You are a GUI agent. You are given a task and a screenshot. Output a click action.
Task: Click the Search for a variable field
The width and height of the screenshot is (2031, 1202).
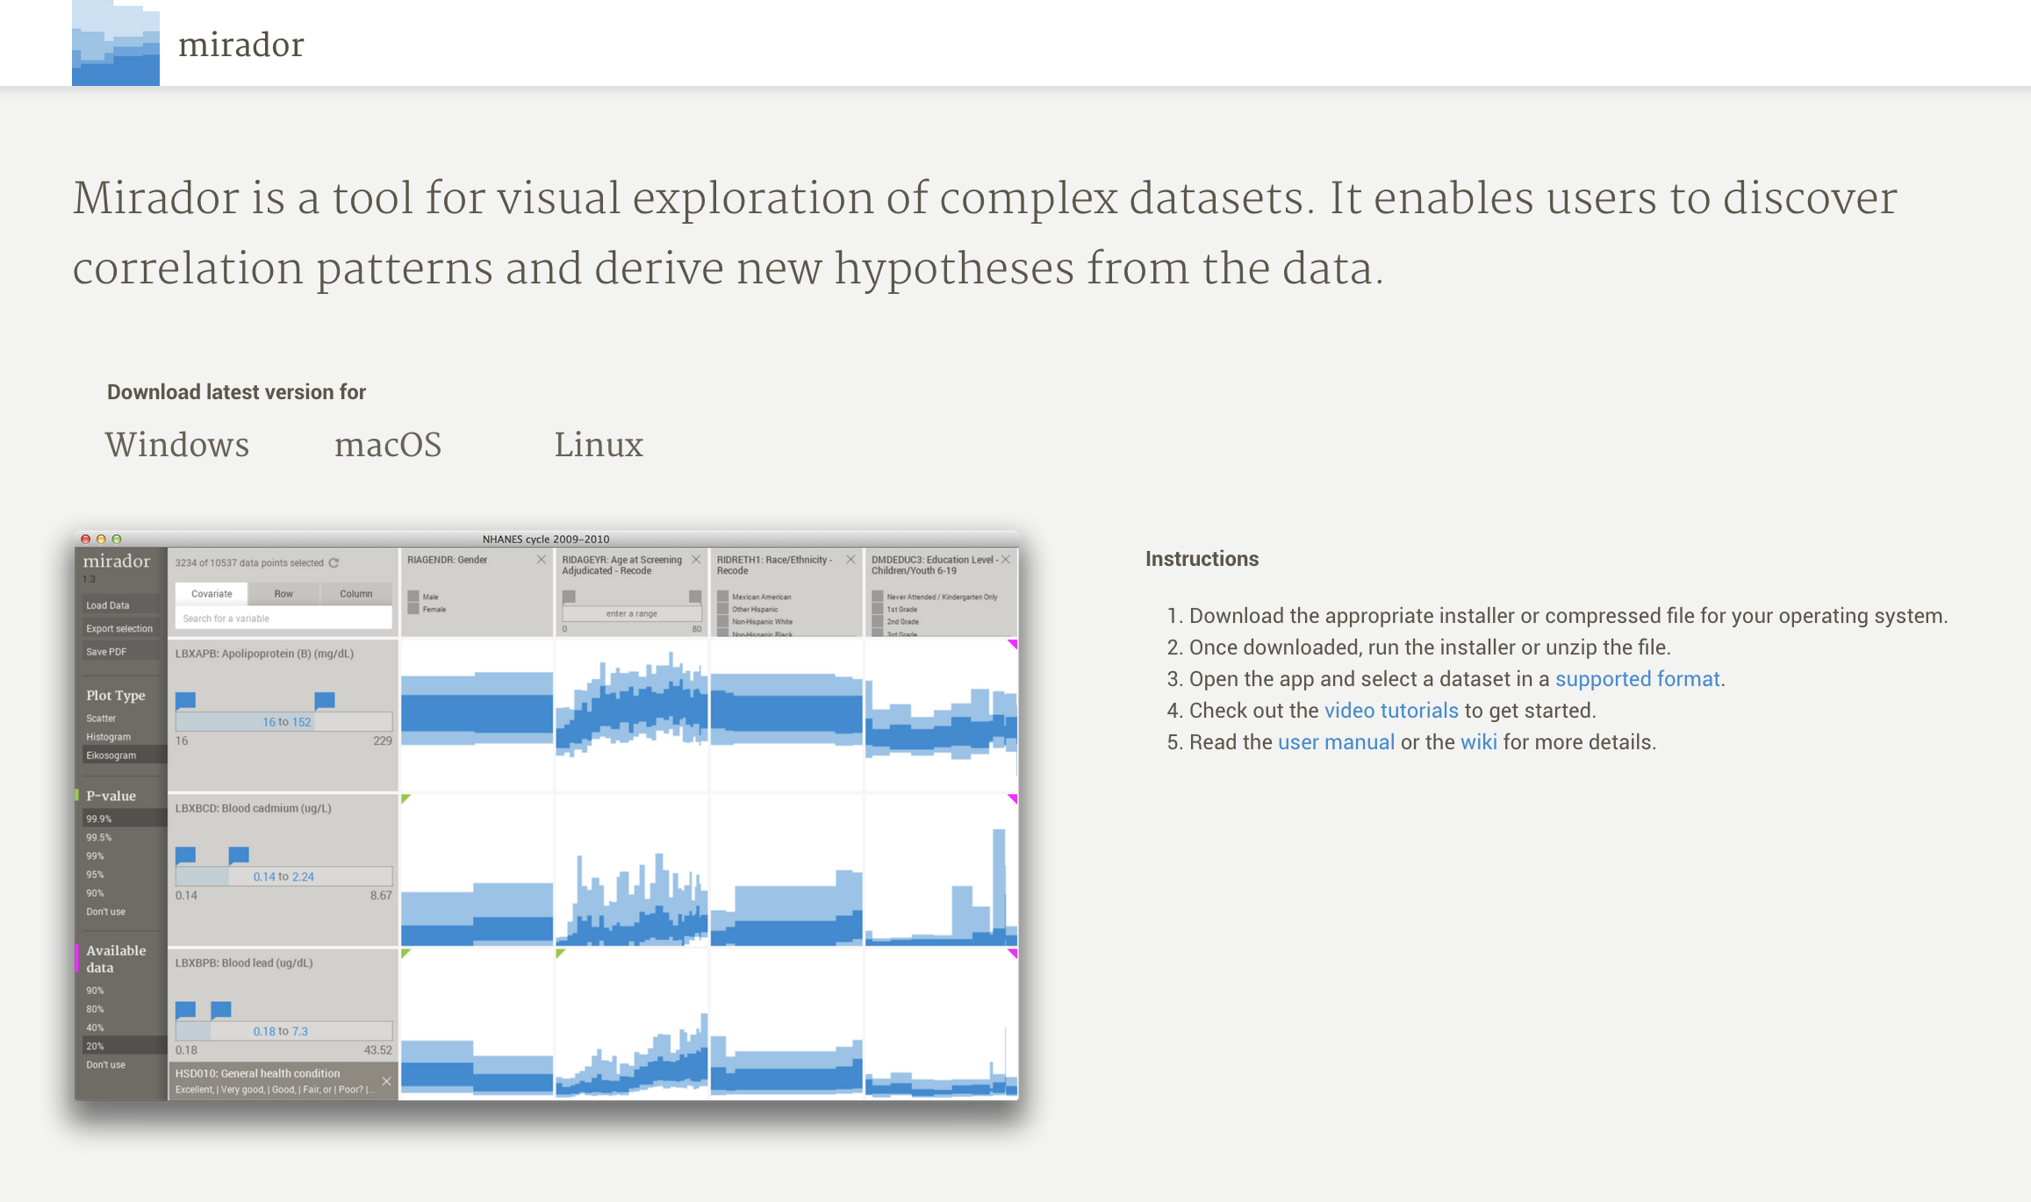[283, 619]
